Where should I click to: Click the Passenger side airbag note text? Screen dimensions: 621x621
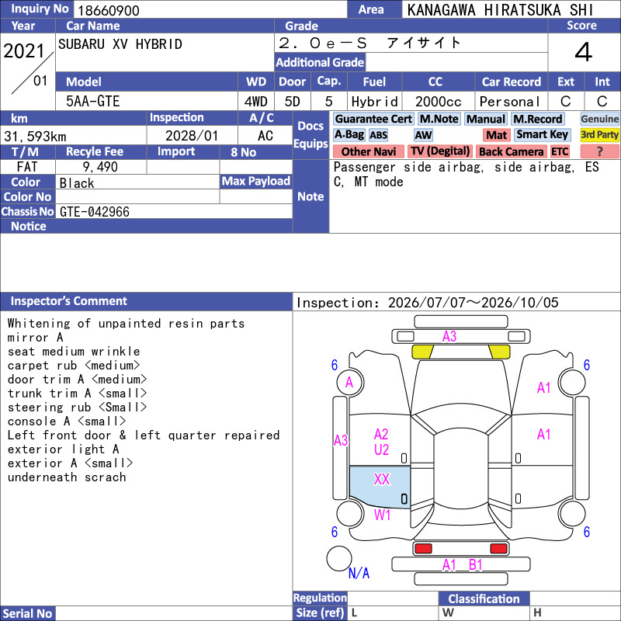pos(467,174)
